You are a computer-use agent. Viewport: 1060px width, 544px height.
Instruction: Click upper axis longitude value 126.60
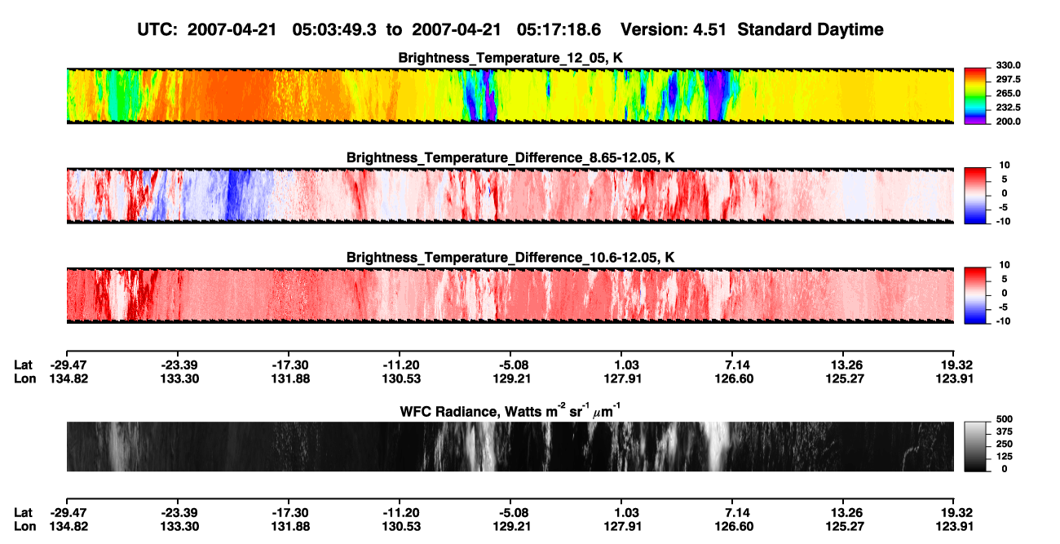732,378
